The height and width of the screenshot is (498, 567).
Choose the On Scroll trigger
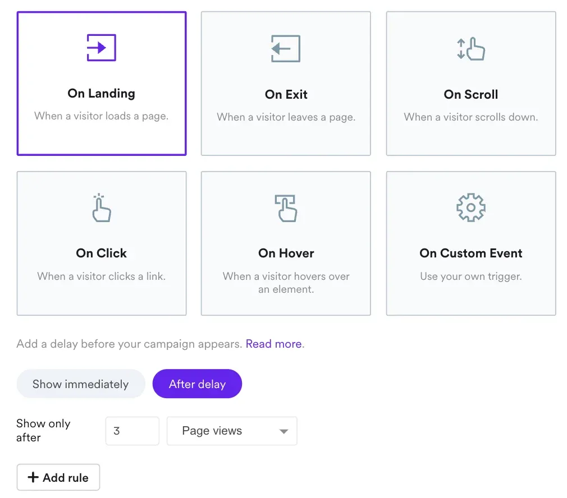click(471, 83)
